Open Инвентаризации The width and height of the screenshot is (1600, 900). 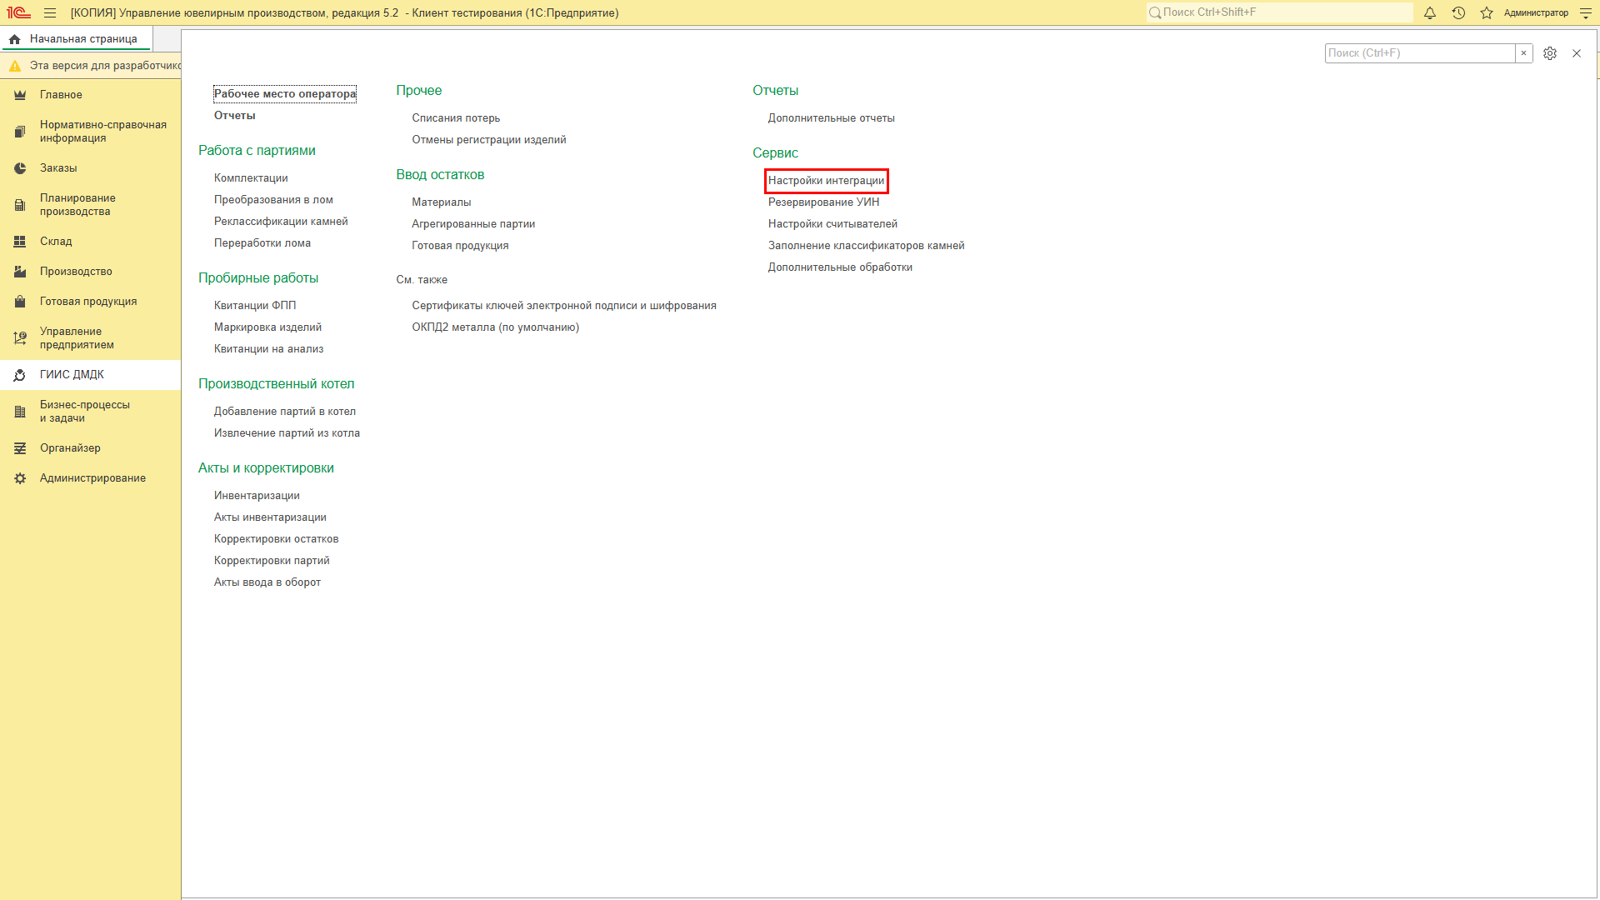pos(257,496)
